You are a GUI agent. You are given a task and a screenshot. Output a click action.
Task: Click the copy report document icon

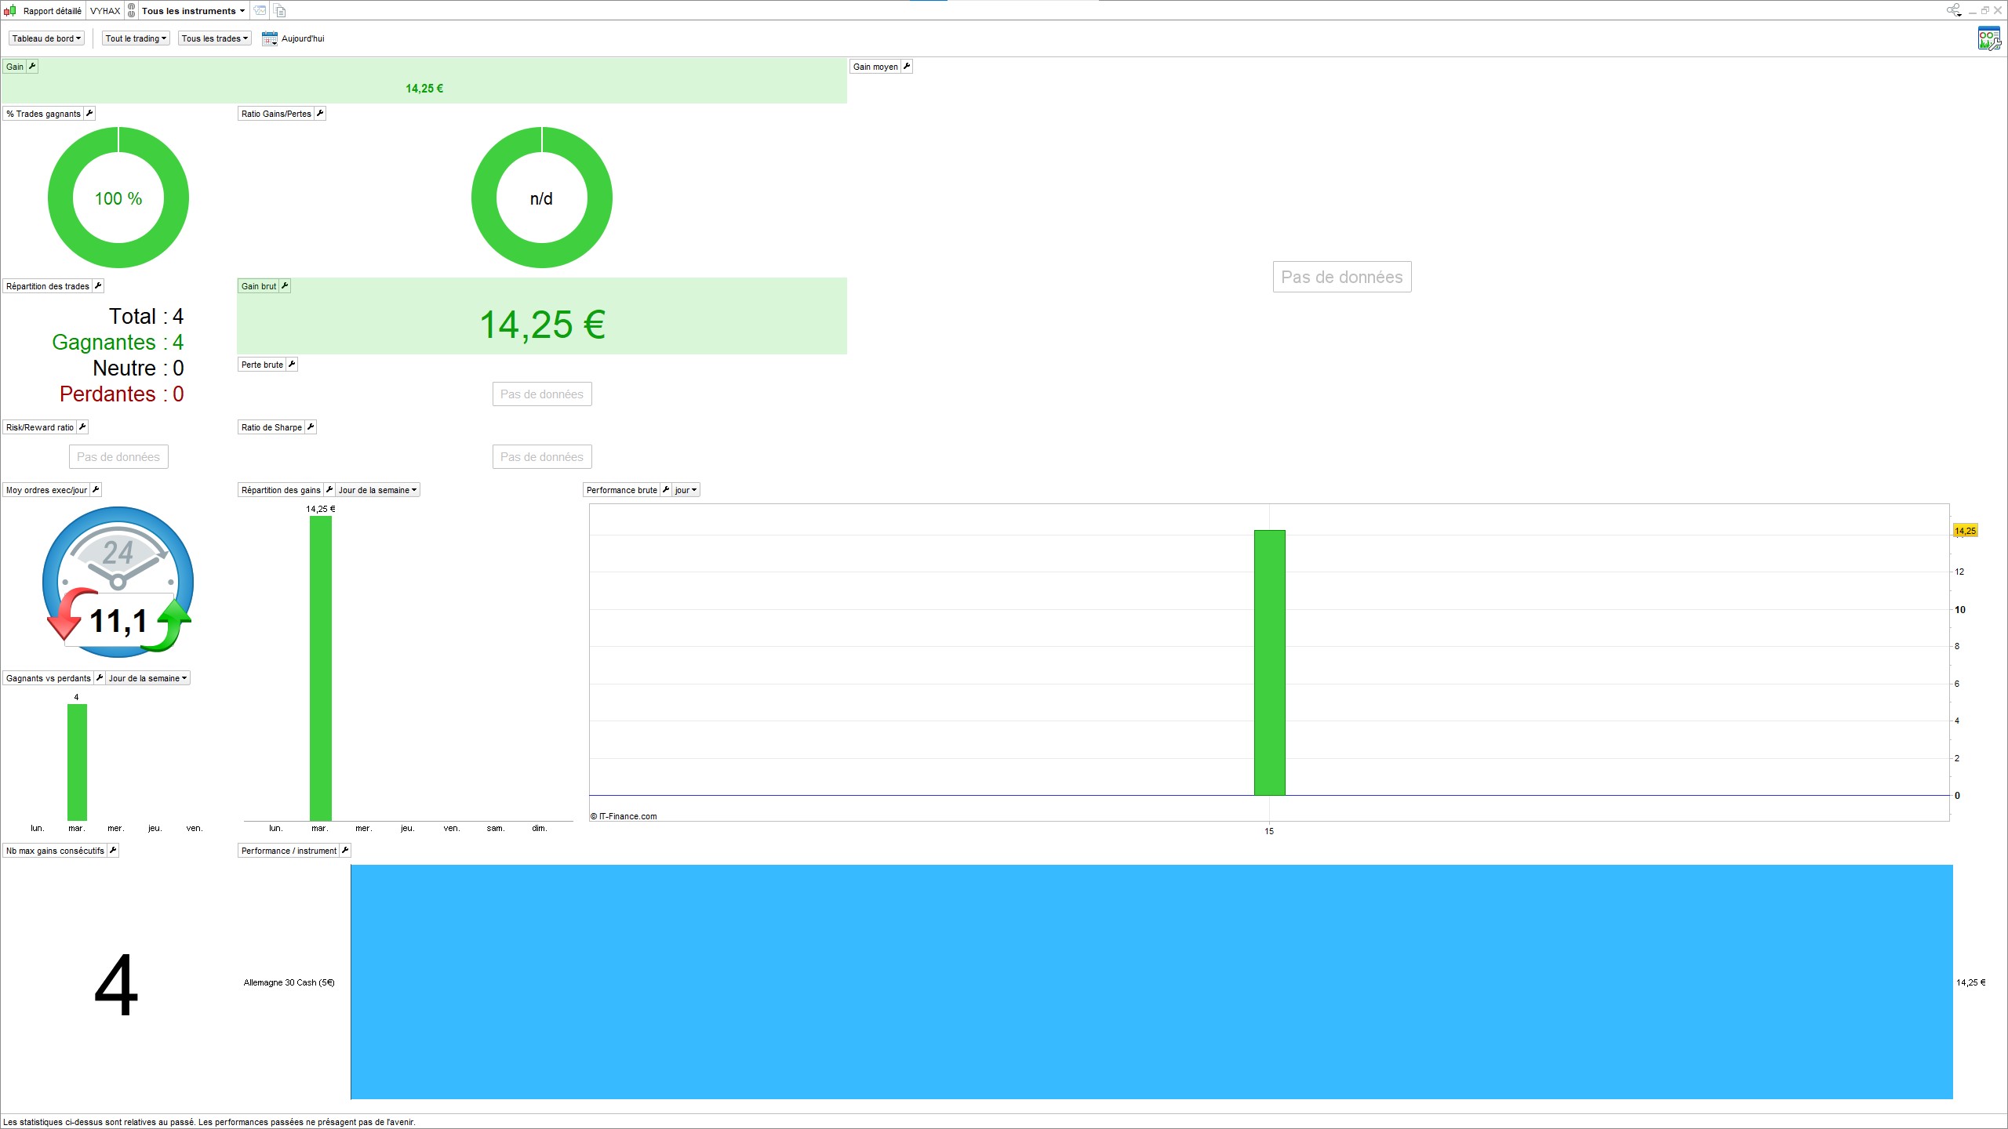(x=280, y=11)
